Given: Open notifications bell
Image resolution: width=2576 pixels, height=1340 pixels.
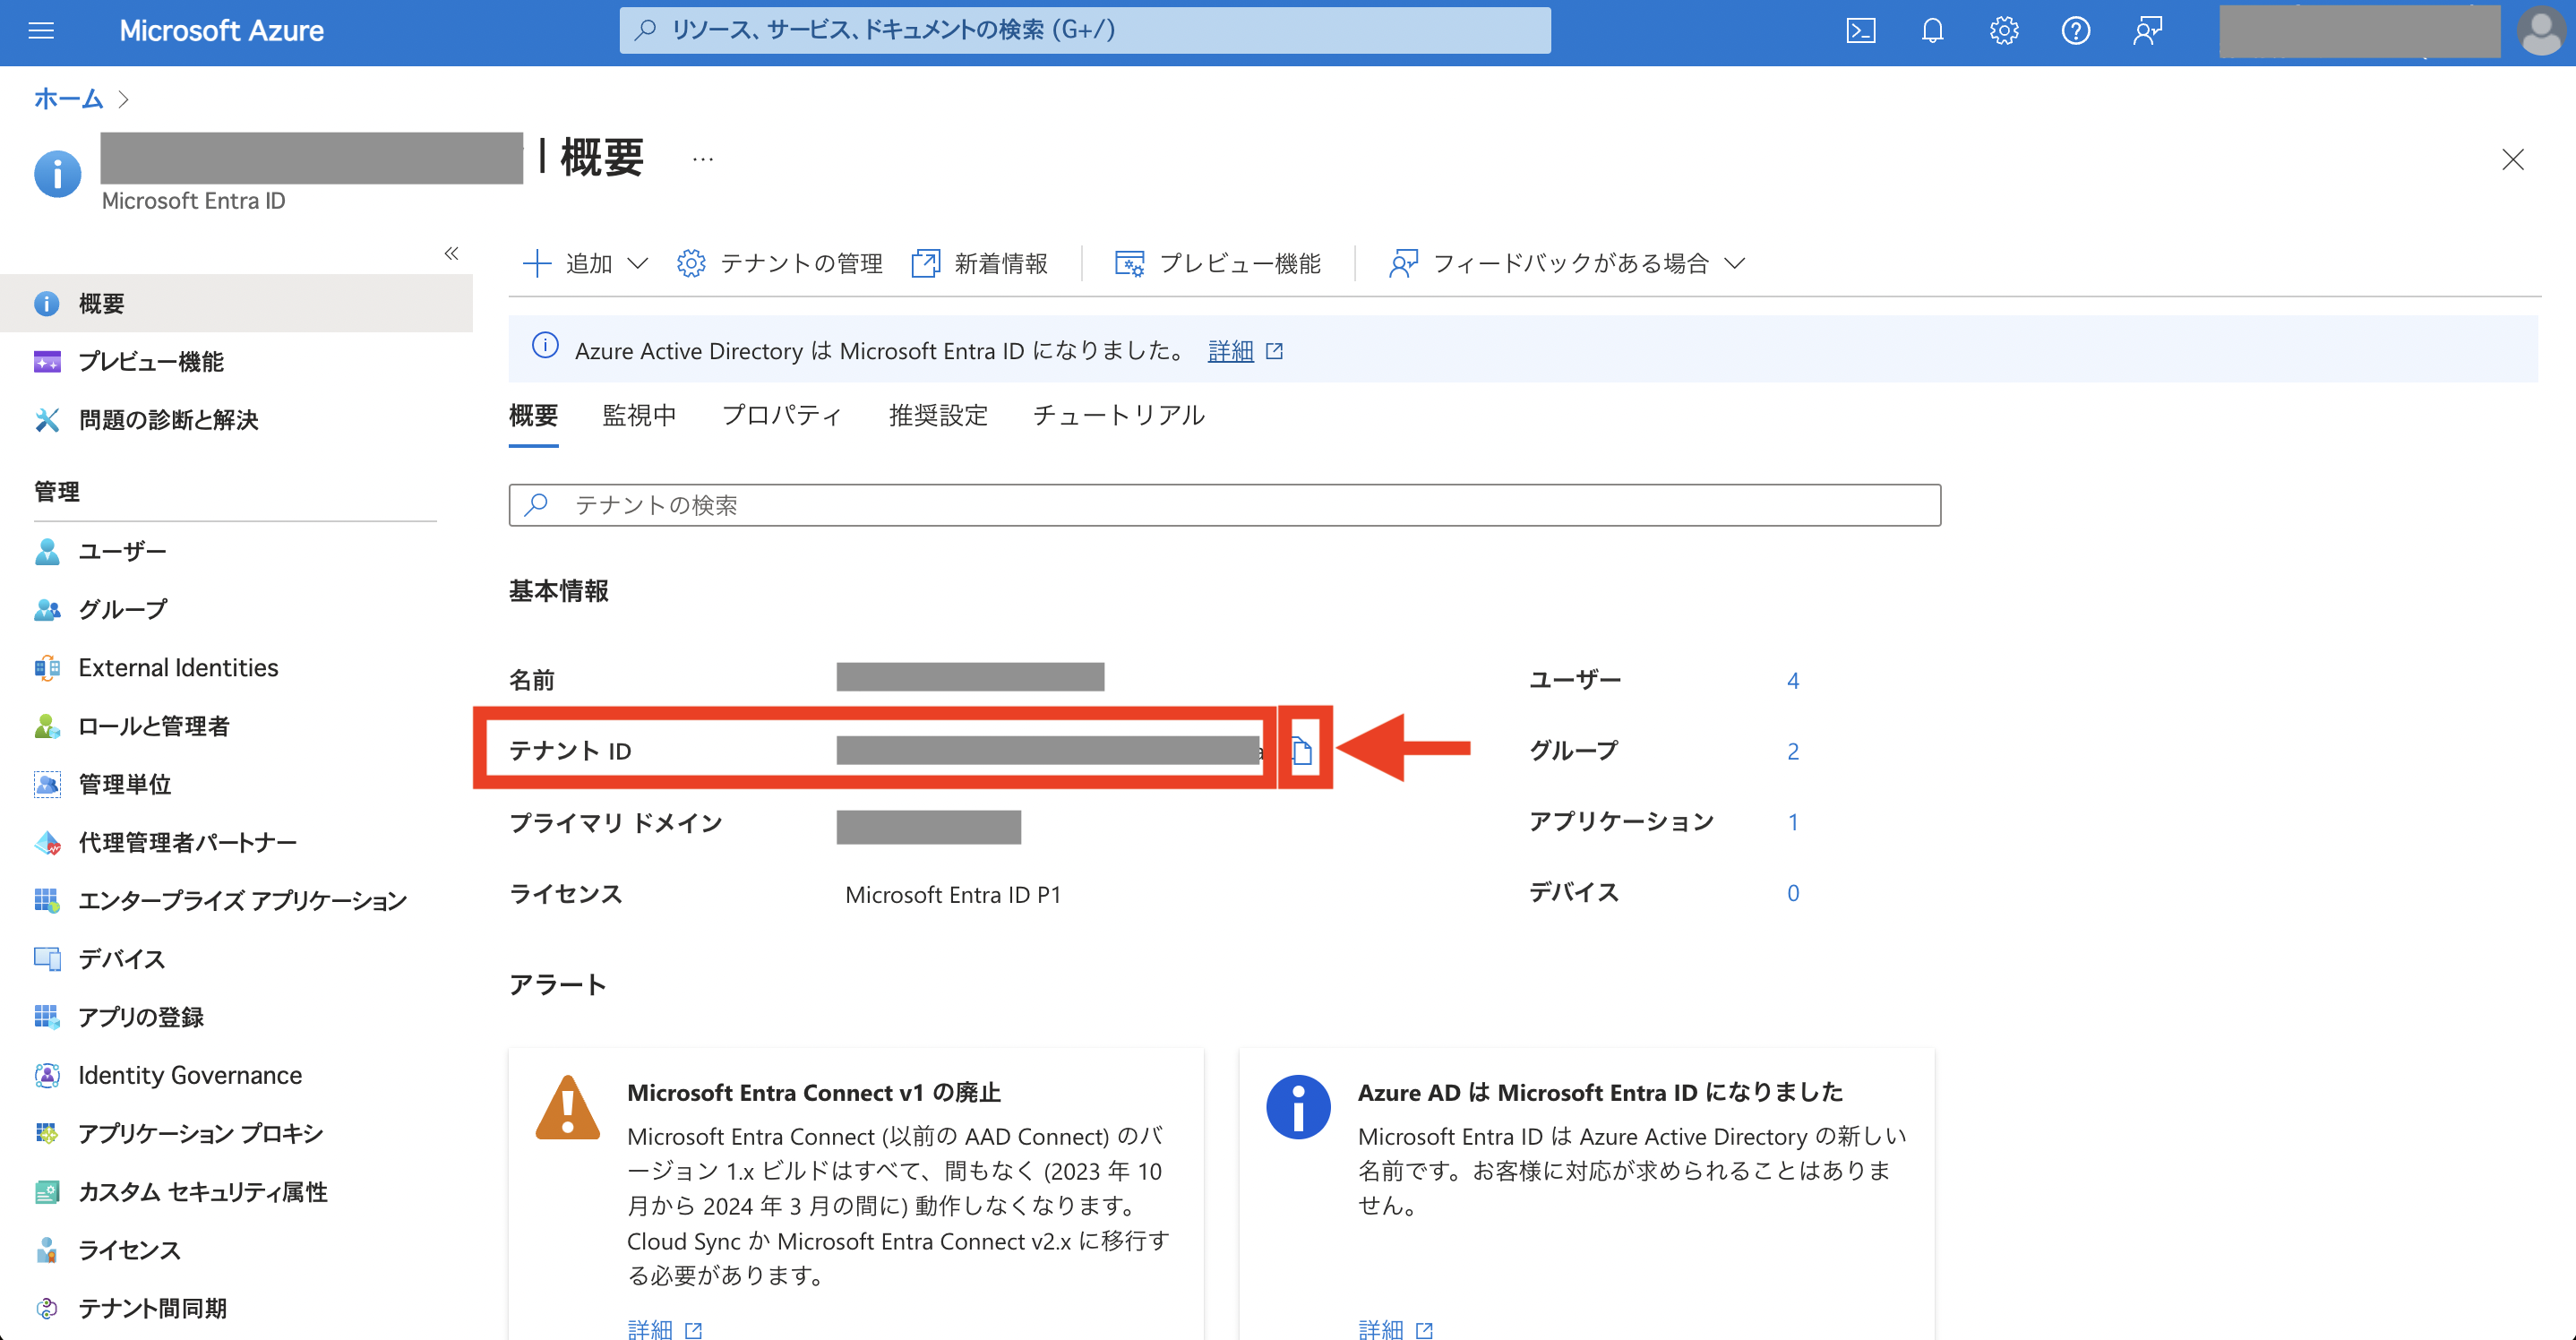Looking at the screenshot, I should [x=1932, y=31].
